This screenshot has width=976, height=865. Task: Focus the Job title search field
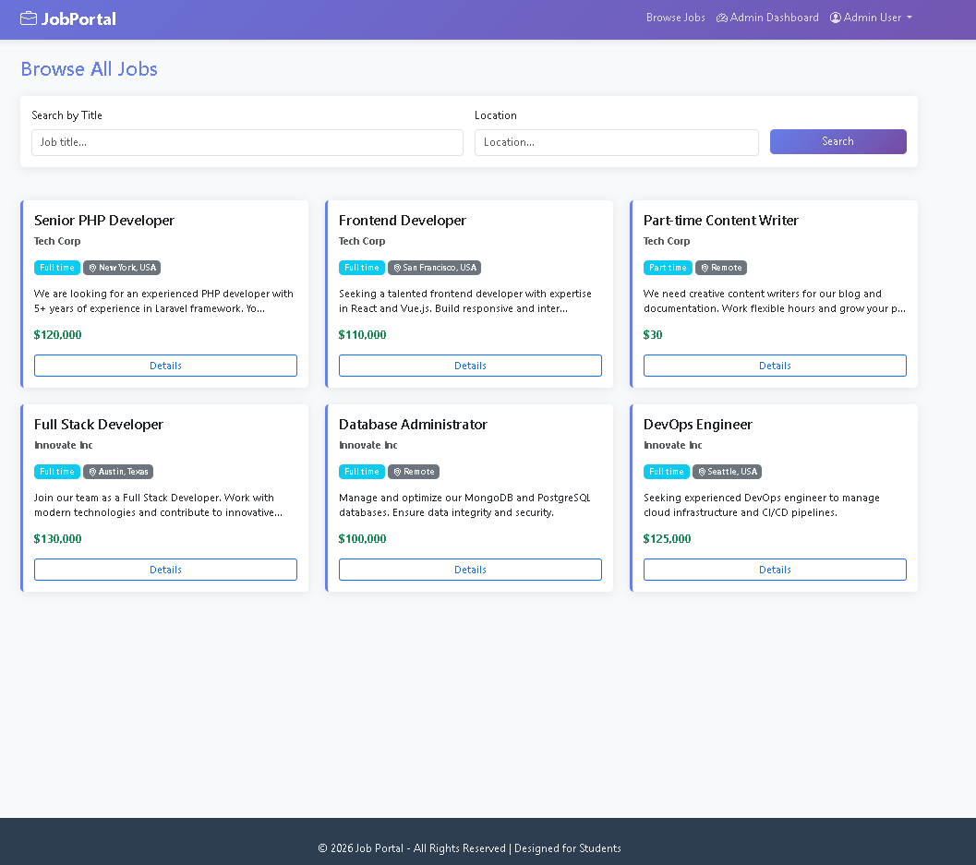[x=247, y=142]
